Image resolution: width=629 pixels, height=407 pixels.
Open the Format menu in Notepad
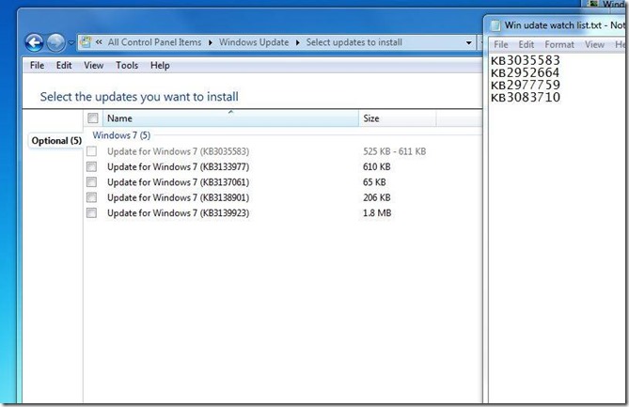(558, 44)
